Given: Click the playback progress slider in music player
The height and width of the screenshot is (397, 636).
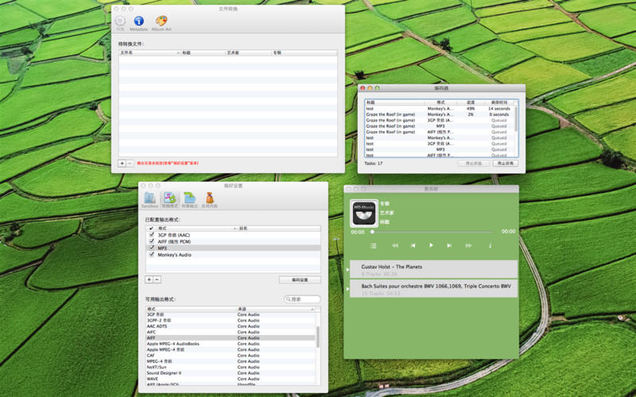Looking at the screenshot, I should pyautogui.click(x=433, y=232).
